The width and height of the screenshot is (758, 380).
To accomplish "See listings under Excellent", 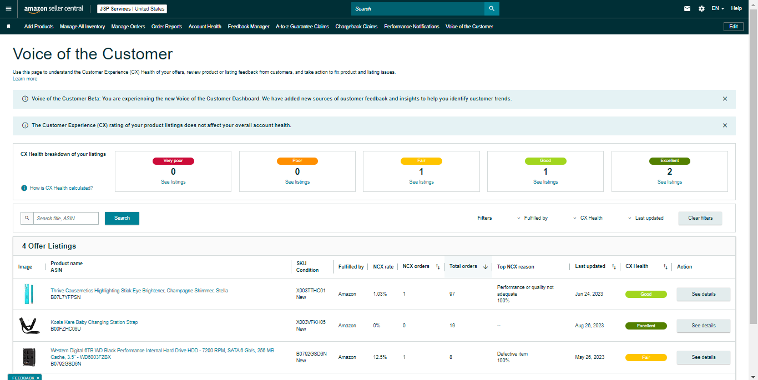I will pyautogui.click(x=670, y=182).
